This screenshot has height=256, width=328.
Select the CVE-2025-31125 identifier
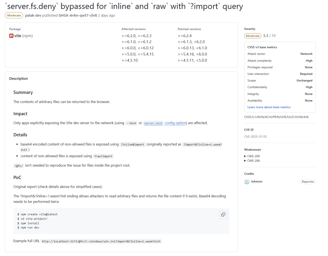click(x=255, y=137)
